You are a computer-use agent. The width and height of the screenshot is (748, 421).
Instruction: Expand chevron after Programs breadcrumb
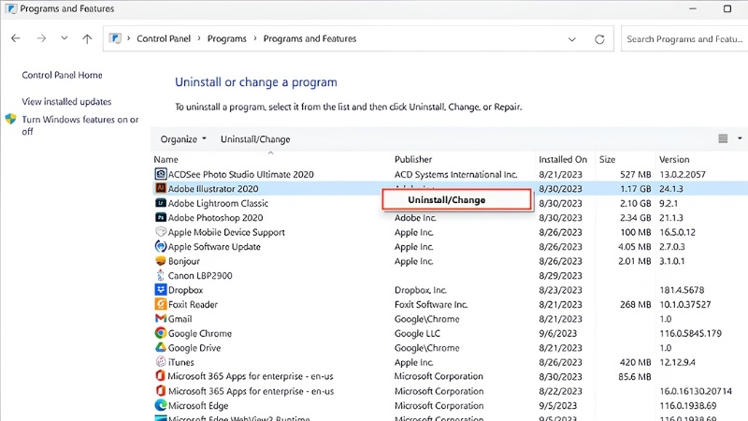tap(255, 38)
